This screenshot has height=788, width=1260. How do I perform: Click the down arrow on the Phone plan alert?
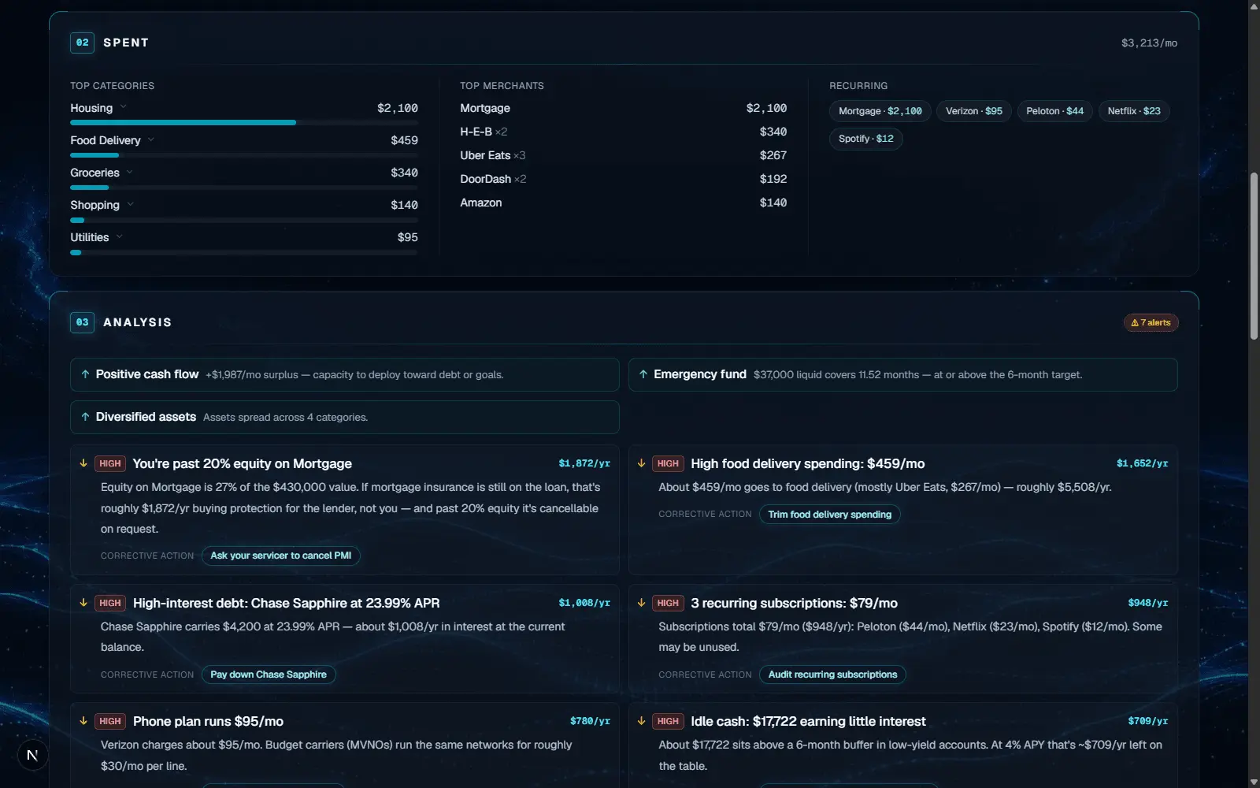83,721
